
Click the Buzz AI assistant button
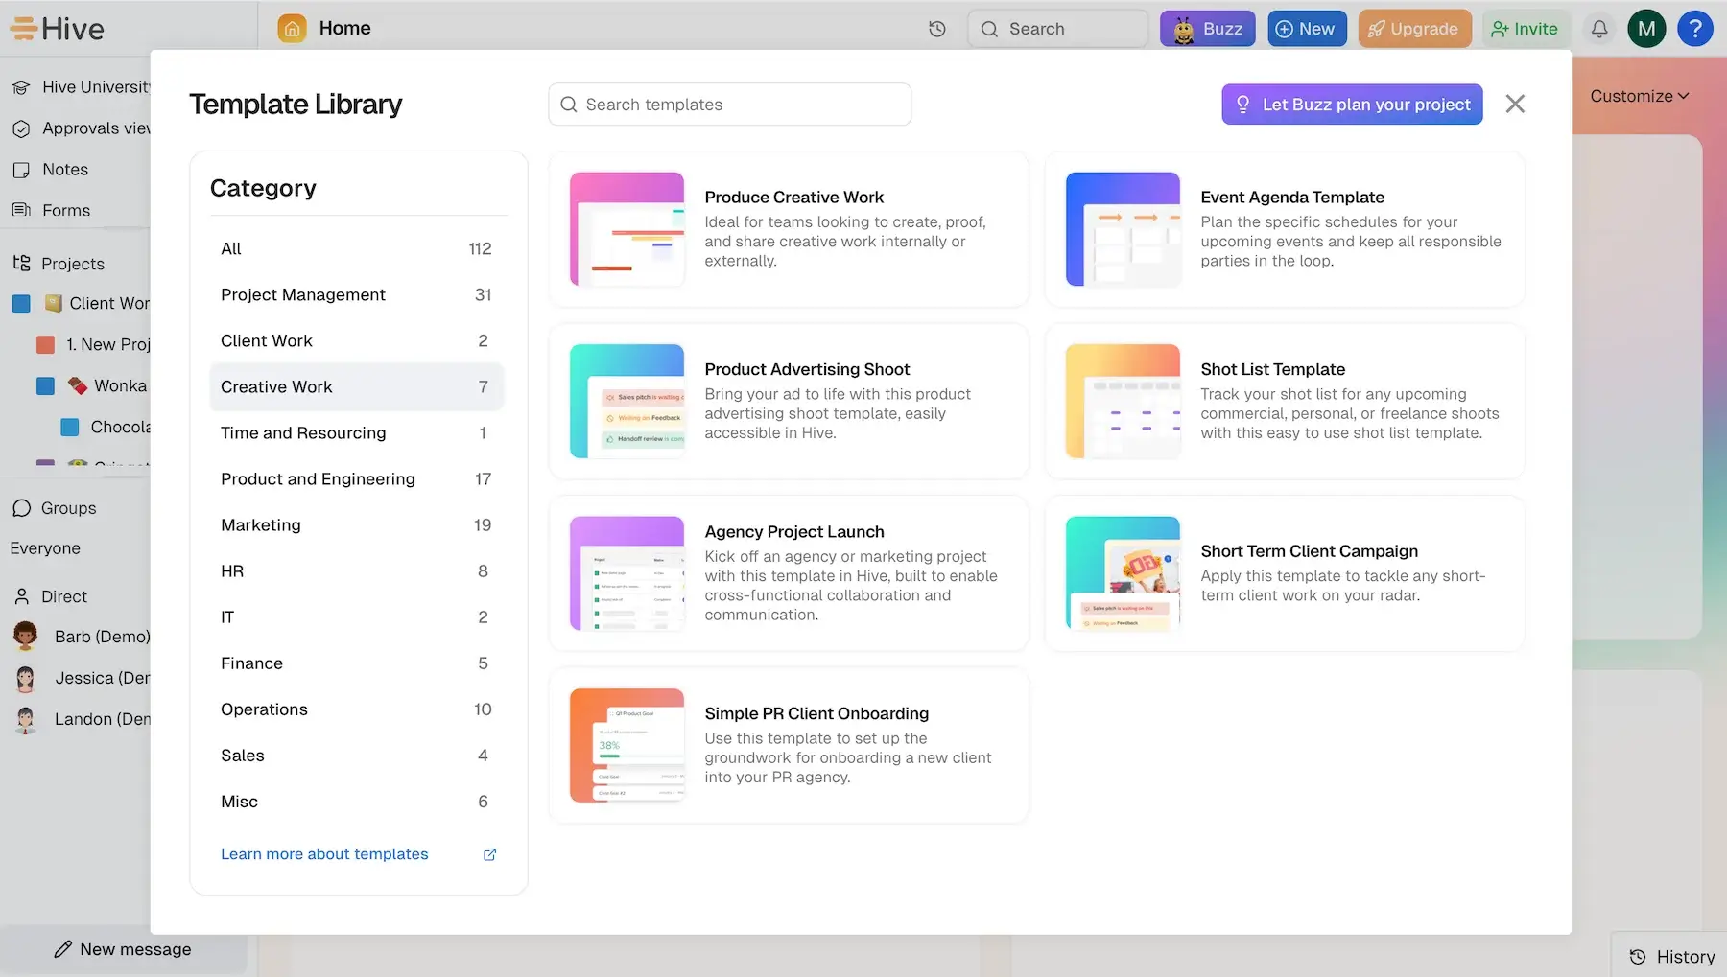1209,29
